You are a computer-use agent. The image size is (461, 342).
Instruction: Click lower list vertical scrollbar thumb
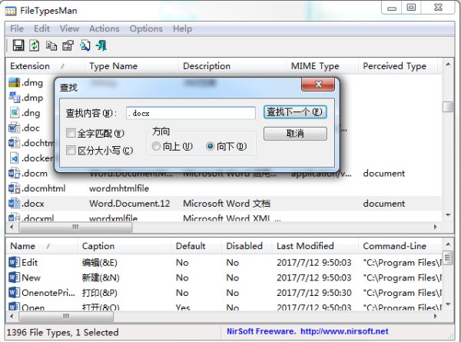447,258
